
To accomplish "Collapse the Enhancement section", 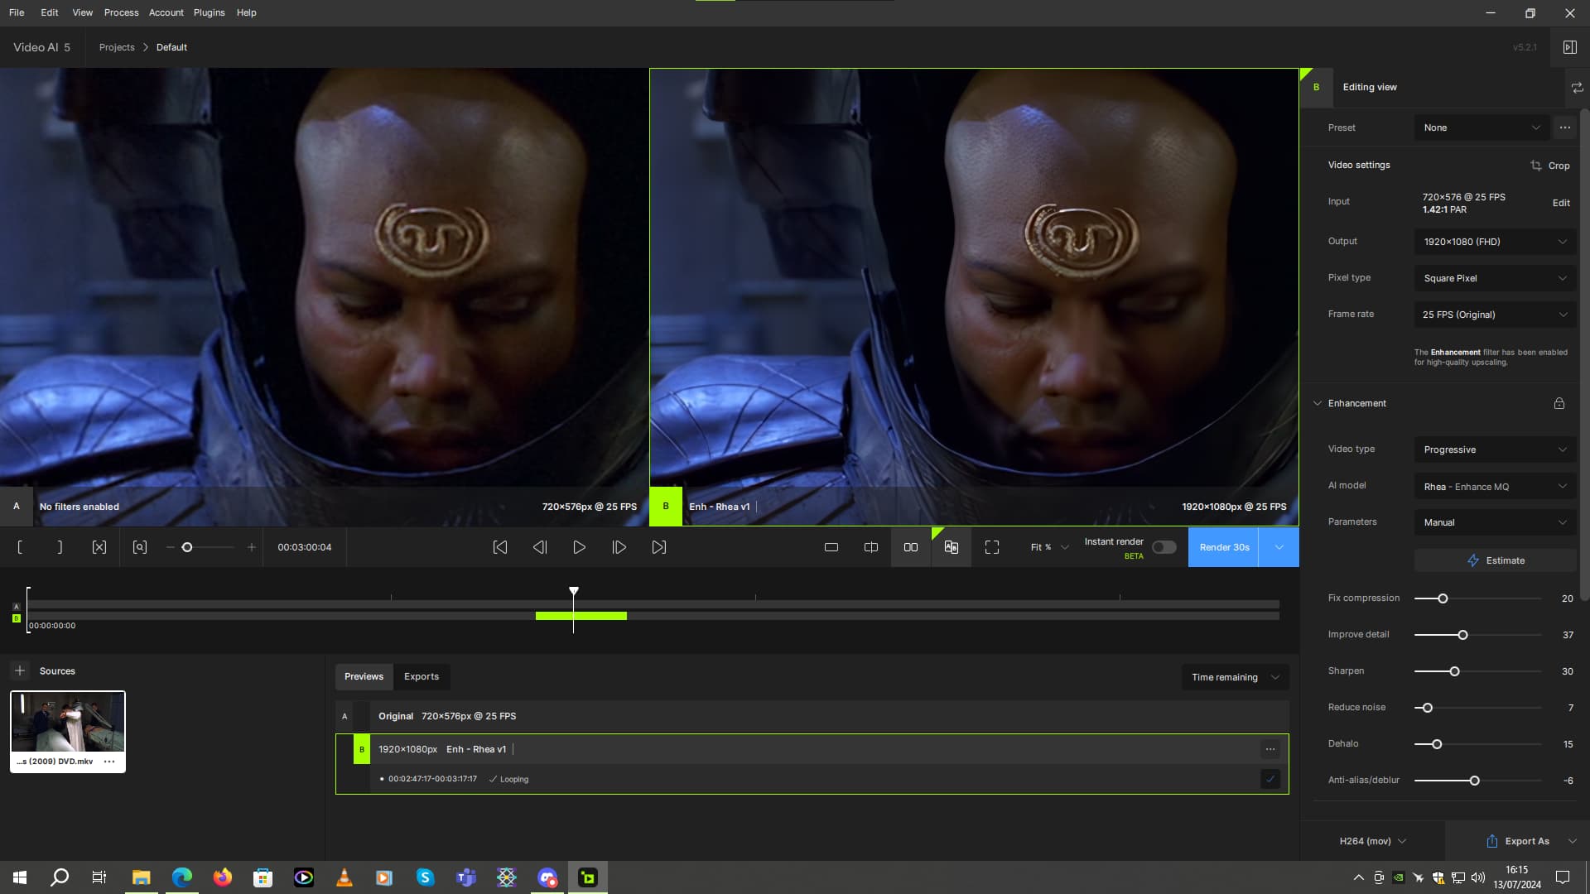I will [1318, 403].
